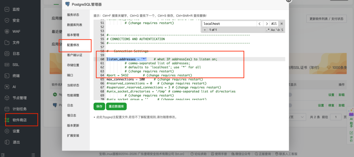The image size is (354, 157).
Task: Open 使用手册 footer link
Action: [219, 154]
